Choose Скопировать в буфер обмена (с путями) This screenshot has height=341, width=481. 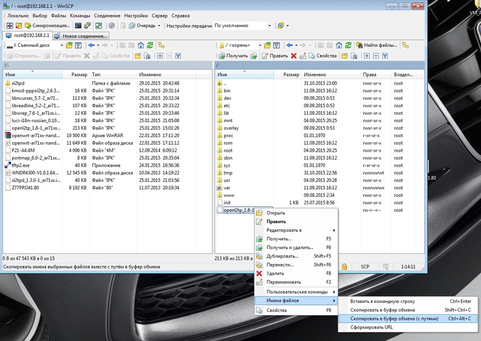(394, 318)
